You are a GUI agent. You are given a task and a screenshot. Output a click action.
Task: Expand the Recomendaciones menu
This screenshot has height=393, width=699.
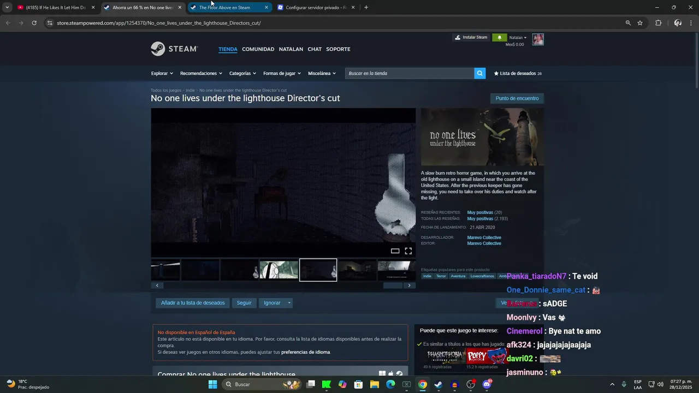click(201, 73)
